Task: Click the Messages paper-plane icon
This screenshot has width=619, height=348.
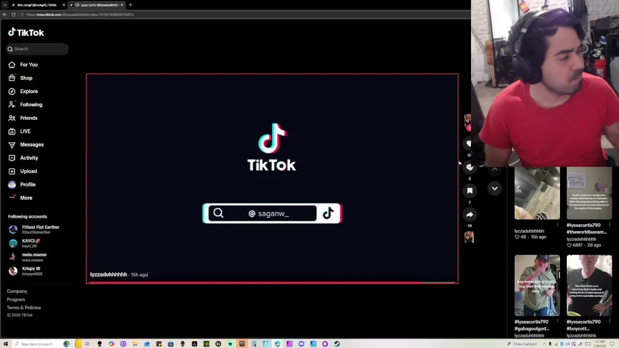Action: tap(12, 145)
